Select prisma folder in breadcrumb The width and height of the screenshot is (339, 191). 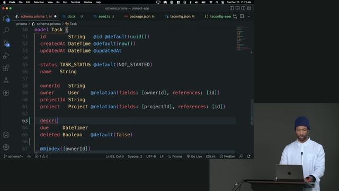pyautogui.click(x=21, y=24)
